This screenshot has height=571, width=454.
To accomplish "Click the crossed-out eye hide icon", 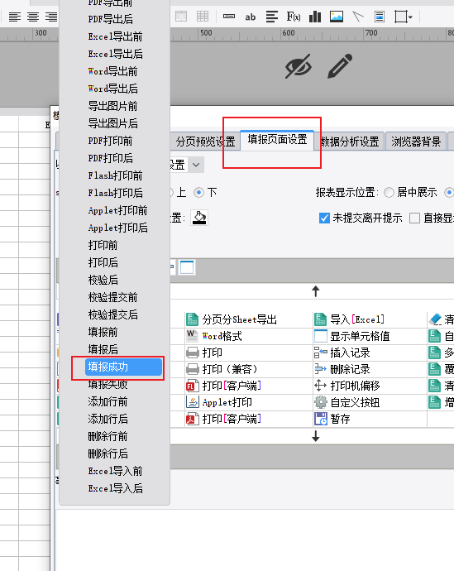I will (299, 66).
